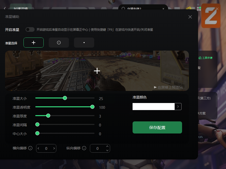The image size is (226, 169).
Task: Select the plus-shaped crosshair style
Action: [x=34, y=43]
